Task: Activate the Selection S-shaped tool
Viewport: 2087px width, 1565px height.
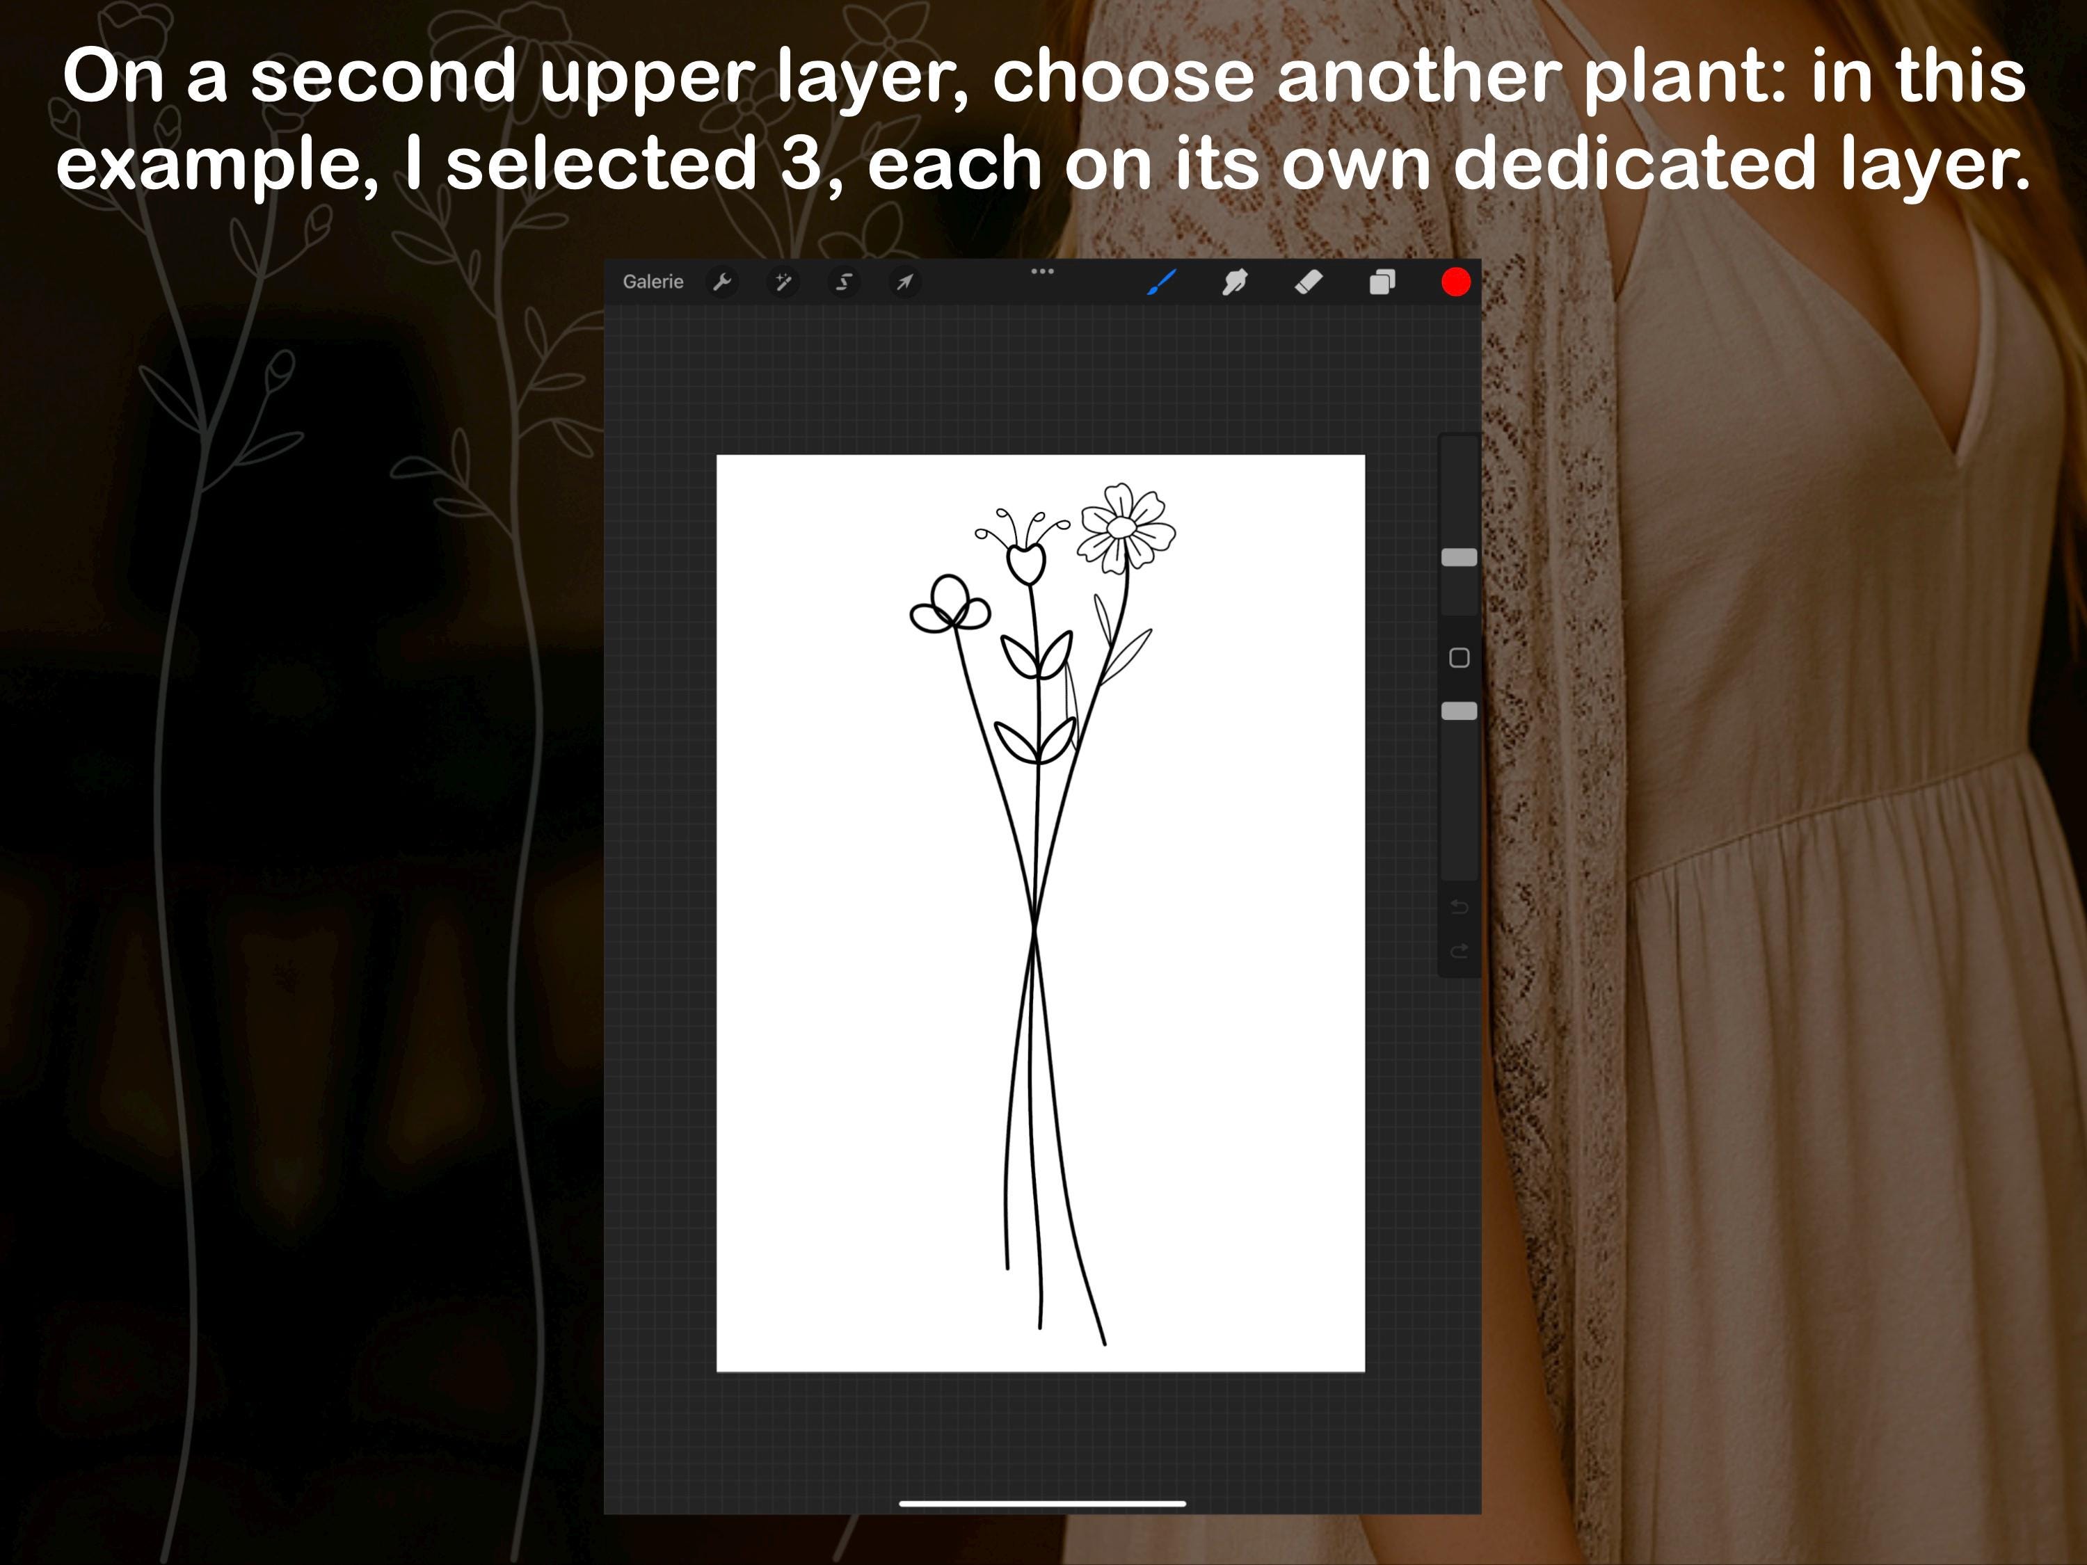Action: [845, 282]
